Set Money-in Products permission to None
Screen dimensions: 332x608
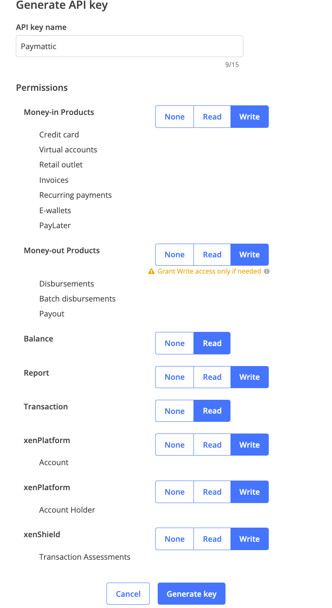[x=174, y=117]
